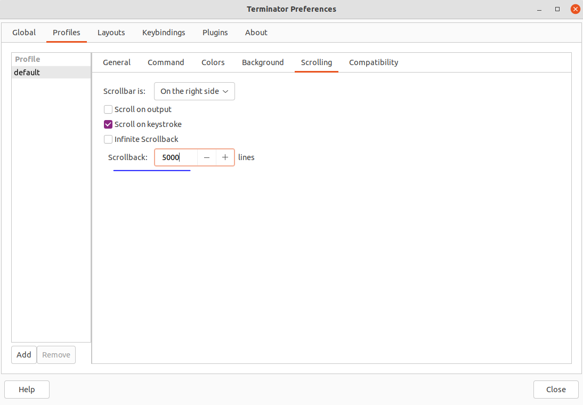Increase scrollback lines with plus button
The height and width of the screenshot is (405, 583).
point(225,157)
